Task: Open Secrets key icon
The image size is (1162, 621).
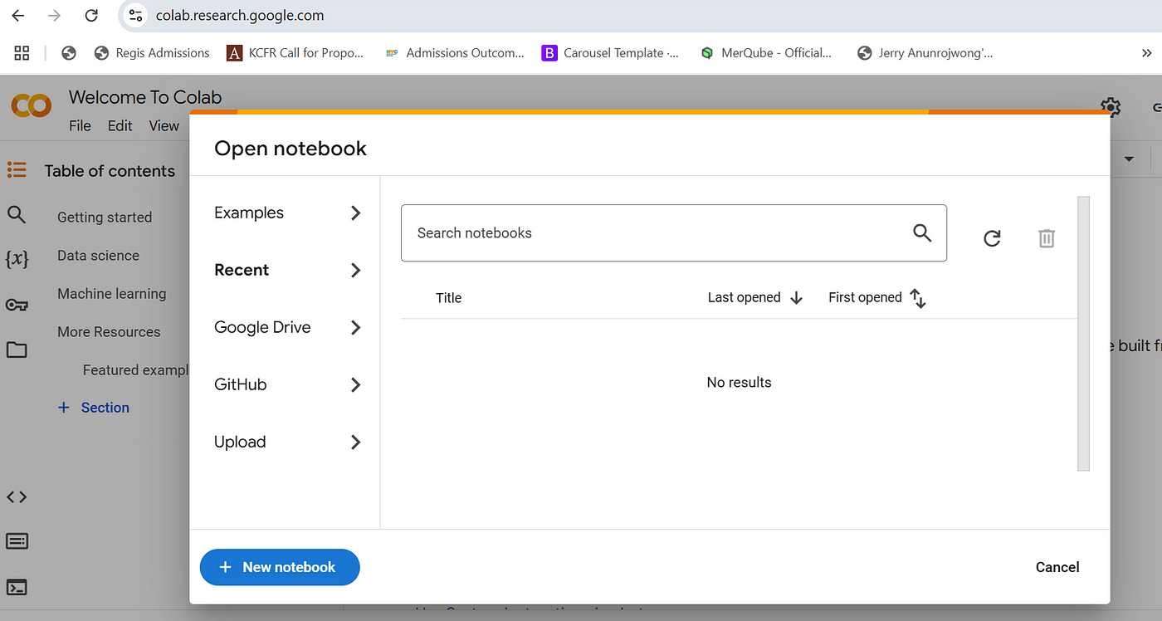Action: coord(17,305)
